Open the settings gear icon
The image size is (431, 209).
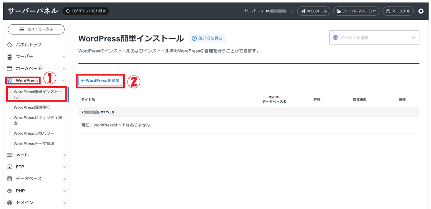(x=421, y=11)
